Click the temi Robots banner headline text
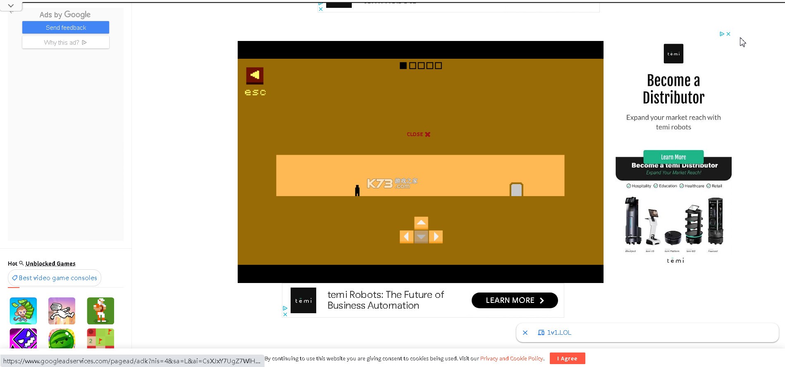 385,300
